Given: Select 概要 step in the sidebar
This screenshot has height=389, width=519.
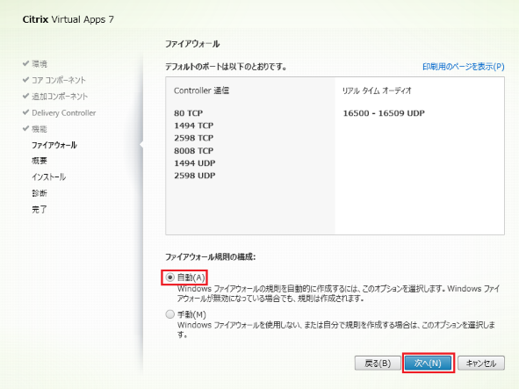Looking at the screenshot, I should (40, 161).
